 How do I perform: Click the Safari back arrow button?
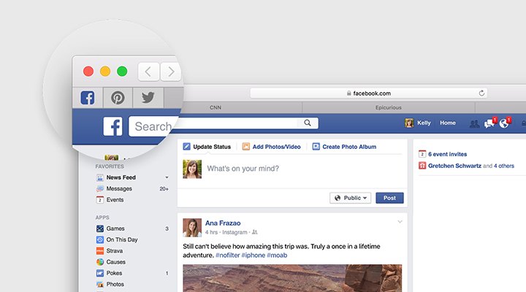[x=148, y=72]
